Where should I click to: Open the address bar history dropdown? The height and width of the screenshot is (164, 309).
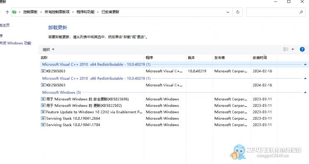(x=228, y=12)
